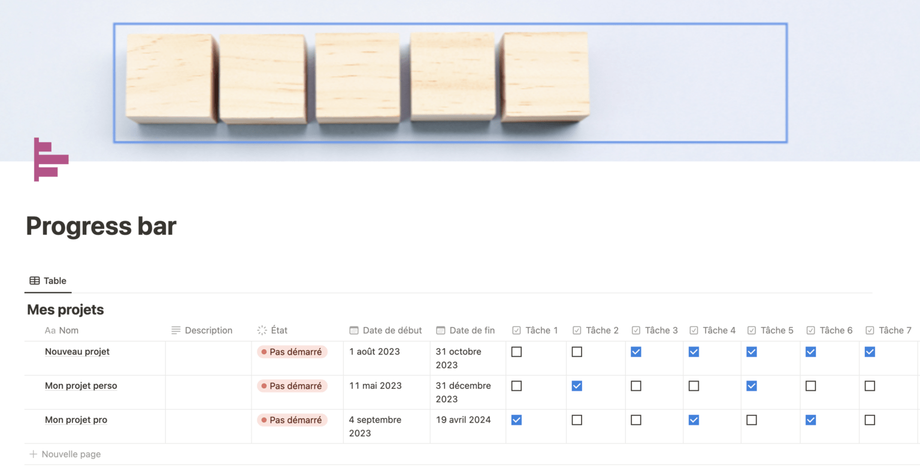The width and height of the screenshot is (920, 474).
Task: Click the table view icon beside Table
Action: [x=35, y=280]
